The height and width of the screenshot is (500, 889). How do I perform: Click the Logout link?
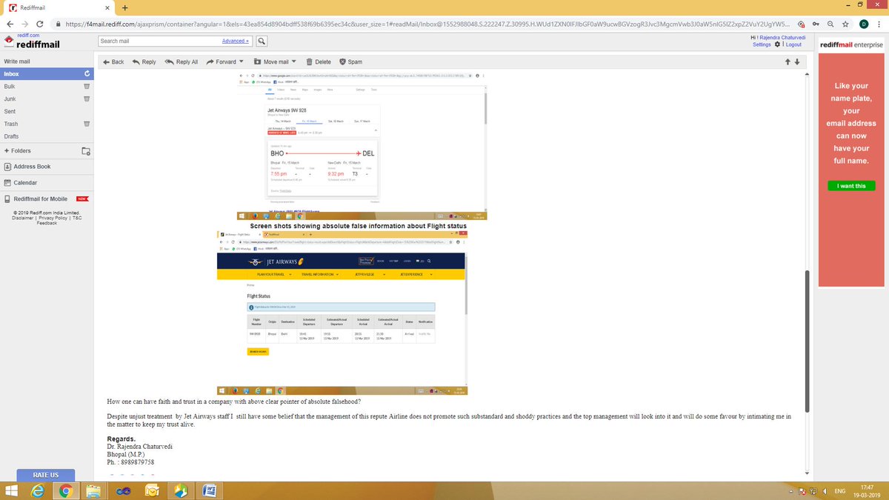click(x=793, y=44)
